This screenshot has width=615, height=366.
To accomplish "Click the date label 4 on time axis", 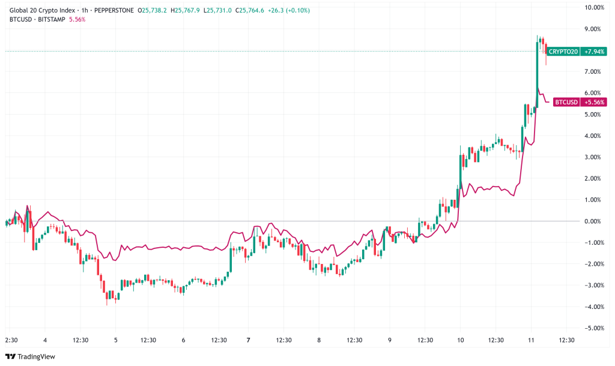I will click(45, 340).
